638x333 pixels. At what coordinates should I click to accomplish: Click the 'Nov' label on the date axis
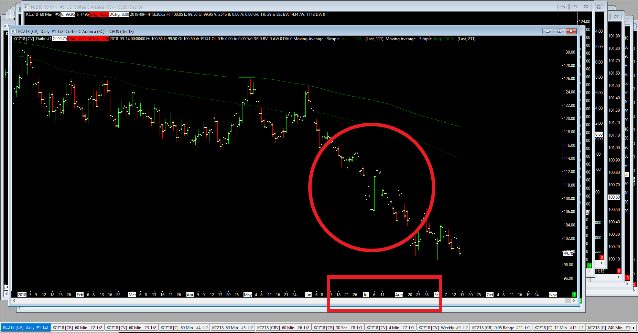pyautogui.click(x=553, y=295)
